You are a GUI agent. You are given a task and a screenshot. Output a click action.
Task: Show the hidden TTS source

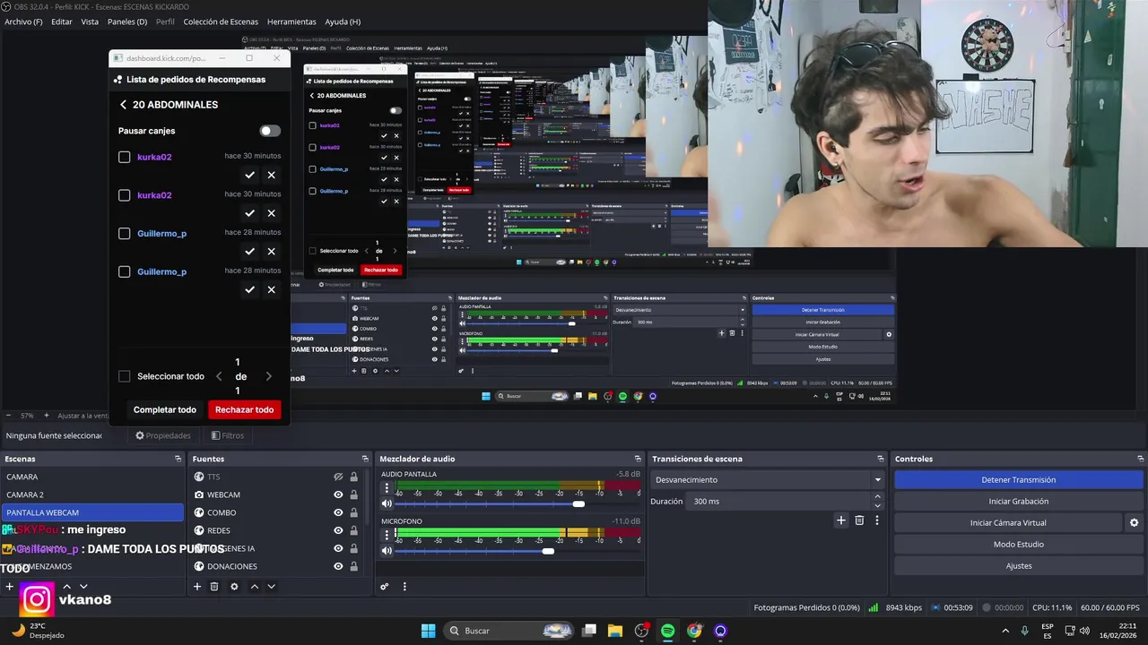point(338,477)
